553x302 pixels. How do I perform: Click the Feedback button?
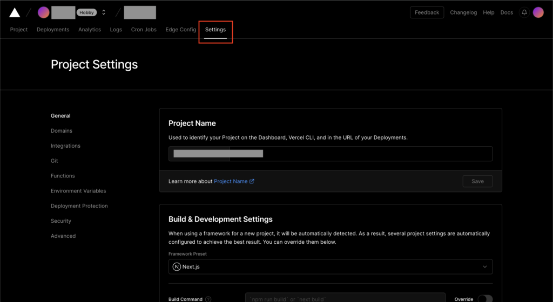pos(427,12)
